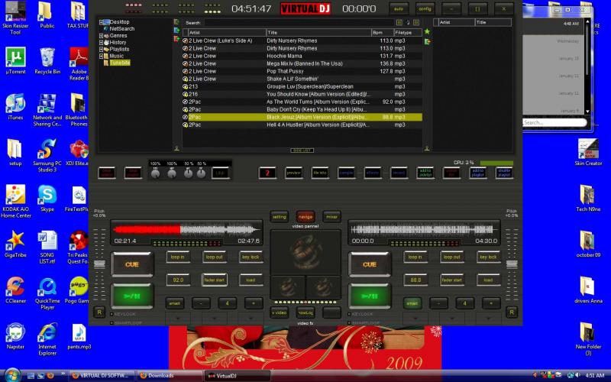Viewport: 611px width, 382px height.
Task: Toggle play/pause on the left deck
Action: click(132, 296)
